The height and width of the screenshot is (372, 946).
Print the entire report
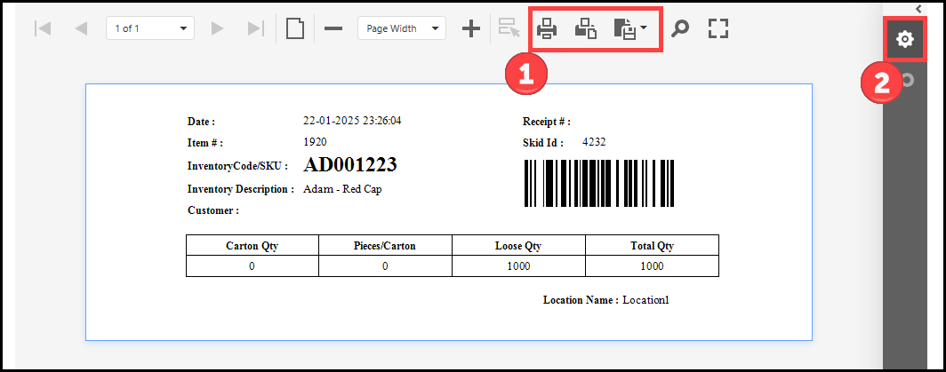(x=546, y=28)
